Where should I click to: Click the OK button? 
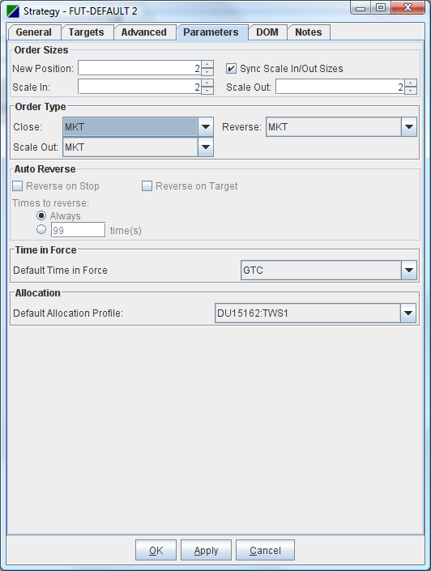[x=156, y=550]
